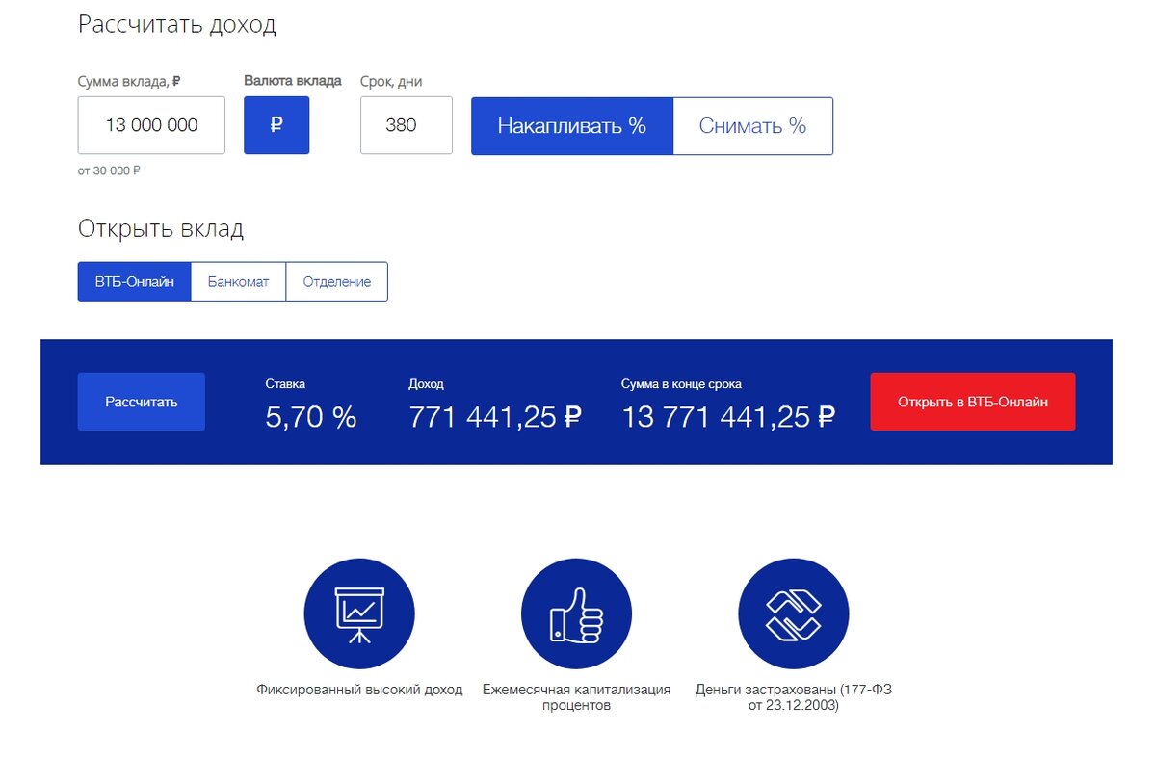Click the Ежемесячная капитализация процентов caption

pyautogui.click(x=576, y=697)
